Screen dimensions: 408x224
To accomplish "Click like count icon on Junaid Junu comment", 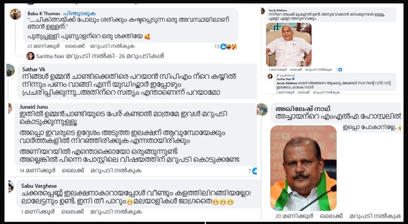I will (x=255, y=171).
